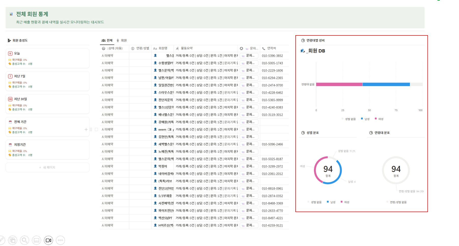Click the six-dot drag handle beside eeem row
Image resolution: width=459 pixels, height=246 pixels.
[91, 130]
